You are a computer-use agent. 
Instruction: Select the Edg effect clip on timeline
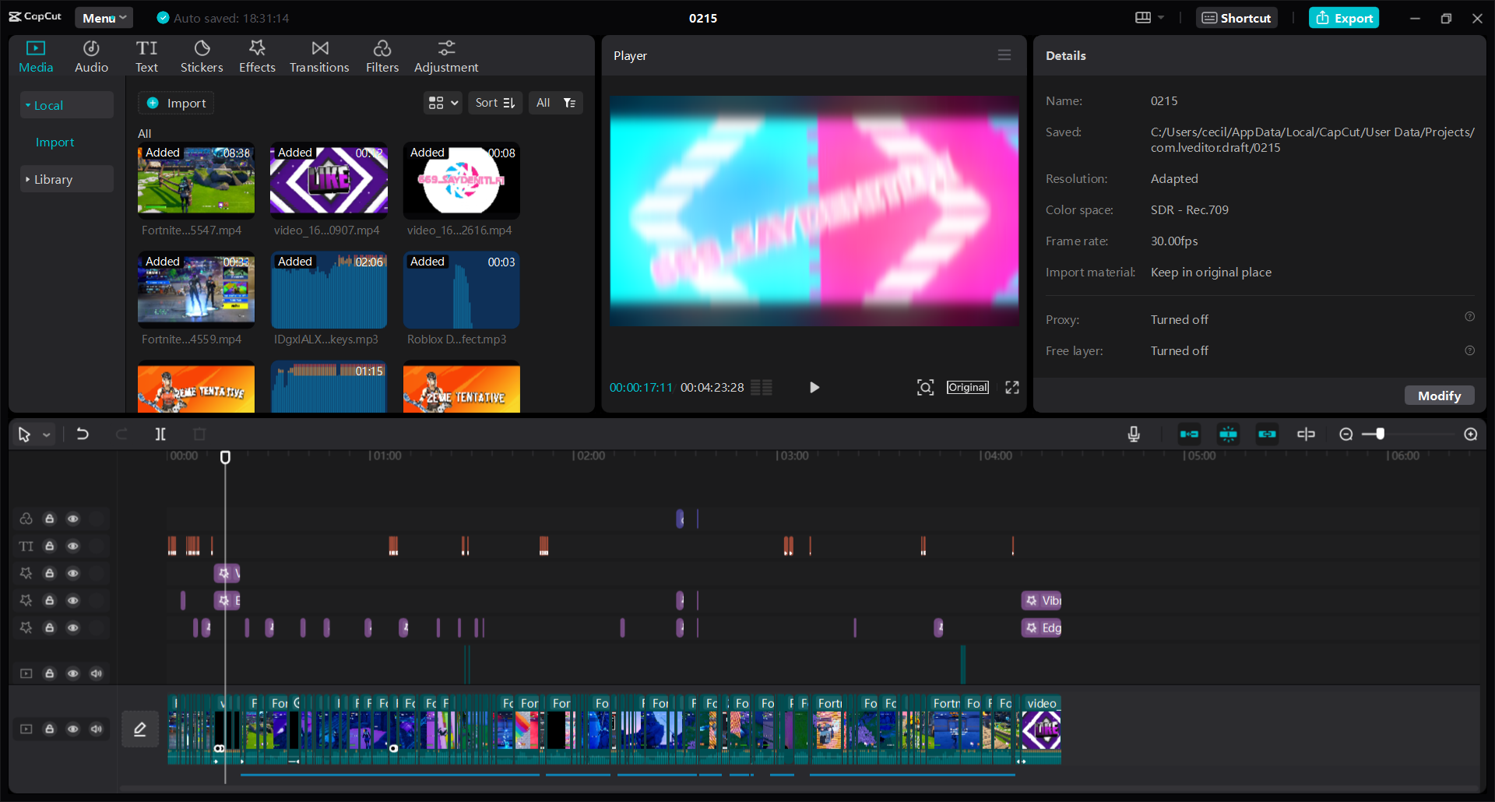pyautogui.click(x=1041, y=628)
